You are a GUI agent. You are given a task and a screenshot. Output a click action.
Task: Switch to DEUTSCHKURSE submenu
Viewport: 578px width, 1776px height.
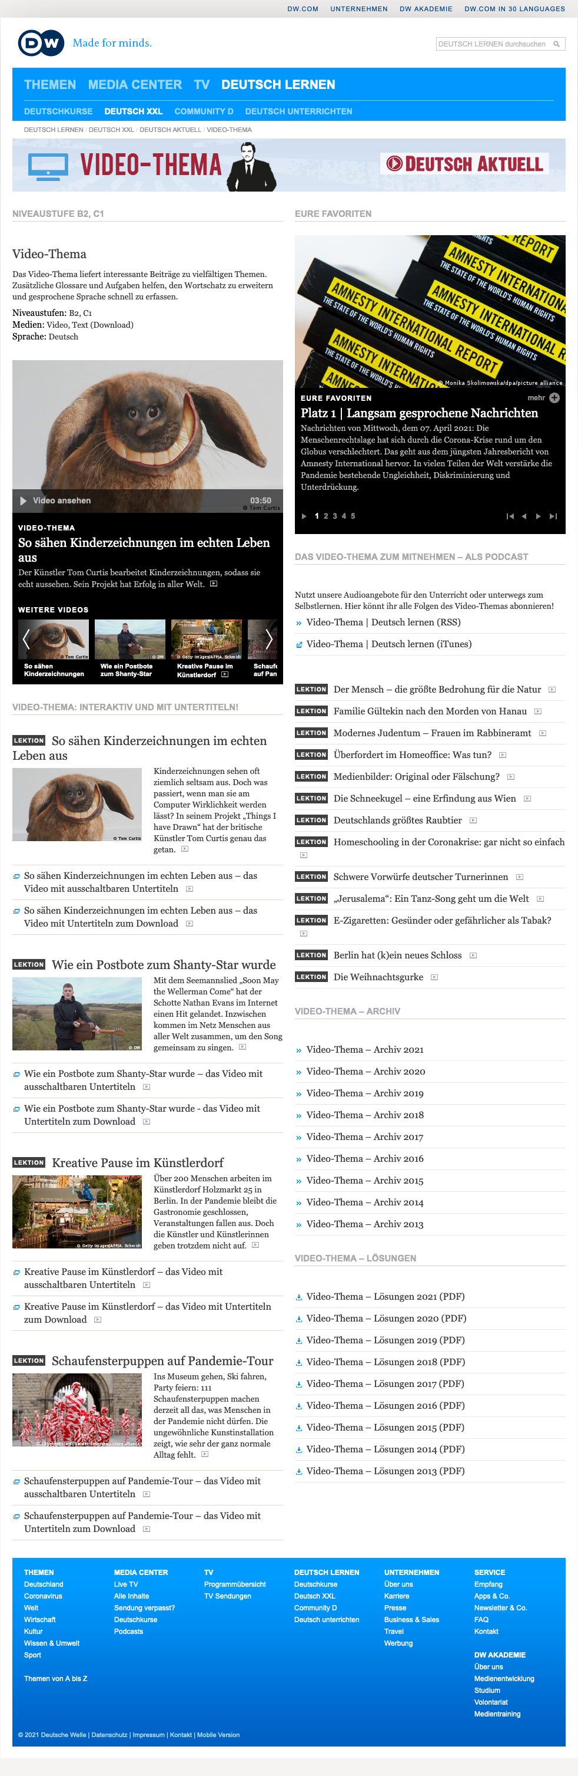coord(58,111)
